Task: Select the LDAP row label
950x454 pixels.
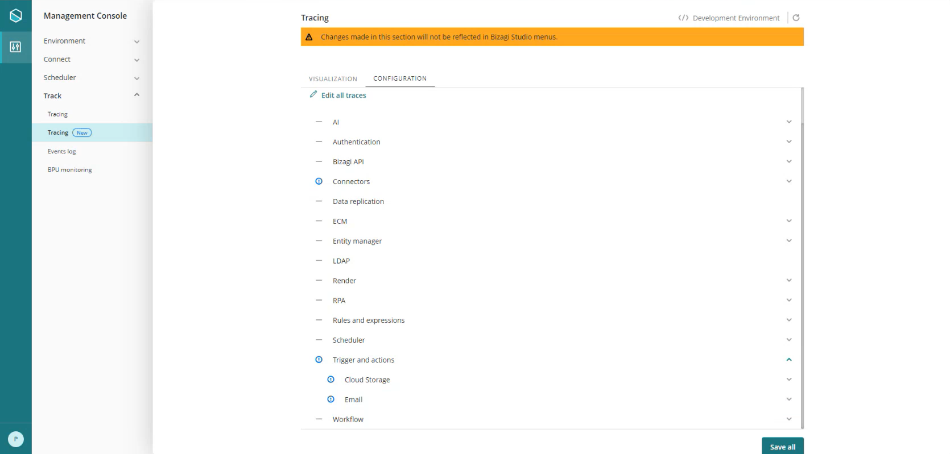Action: point(341,261)
